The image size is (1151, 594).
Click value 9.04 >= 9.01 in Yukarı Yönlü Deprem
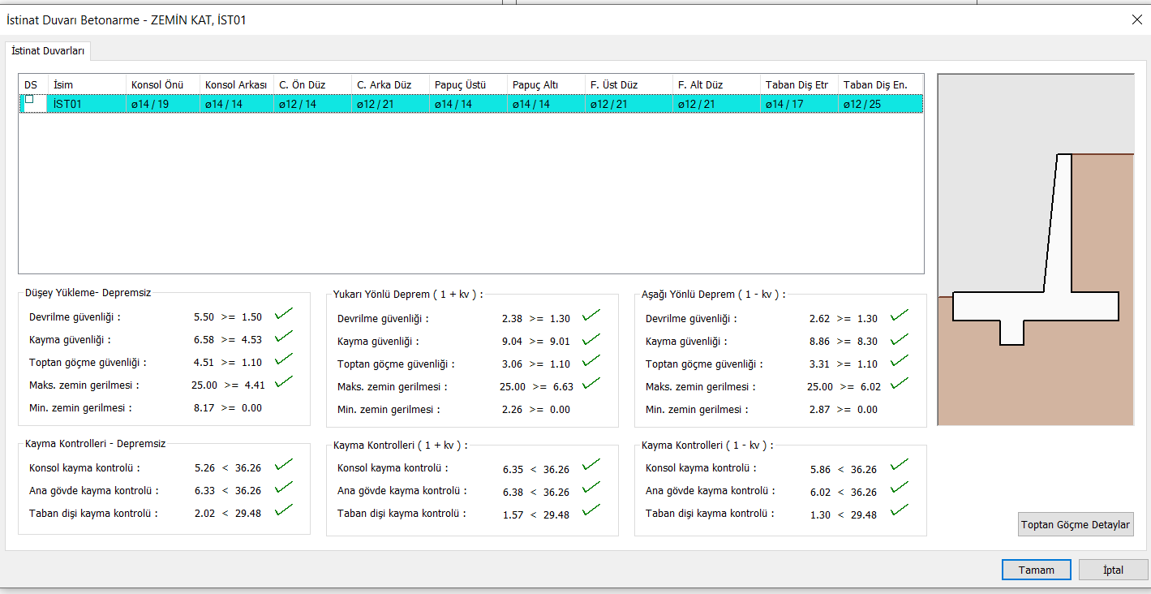pyautogui.click(x=536, y=342)
